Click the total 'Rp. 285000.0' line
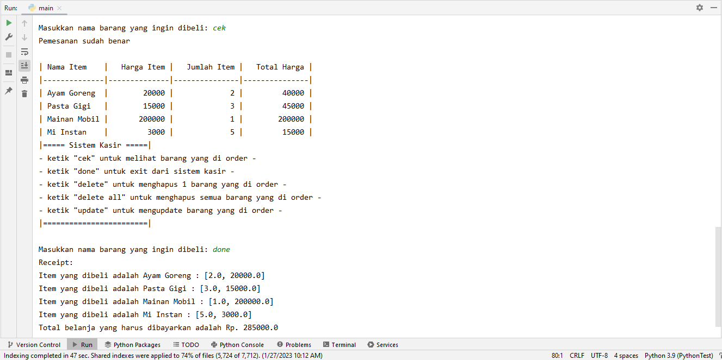The width and height of the screenshot is (722, 360). (x=158, y=328)
